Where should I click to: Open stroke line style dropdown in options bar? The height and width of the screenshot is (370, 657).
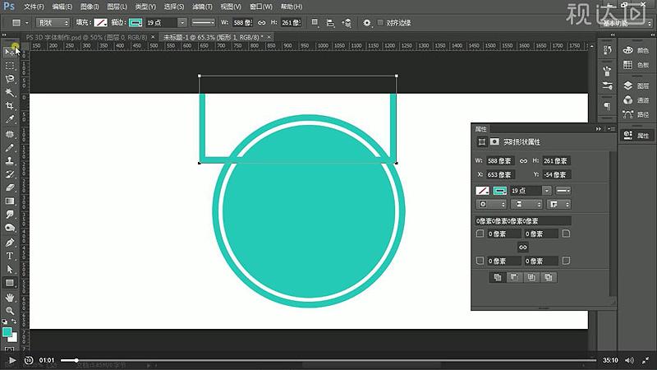click(x=203, y=23)
